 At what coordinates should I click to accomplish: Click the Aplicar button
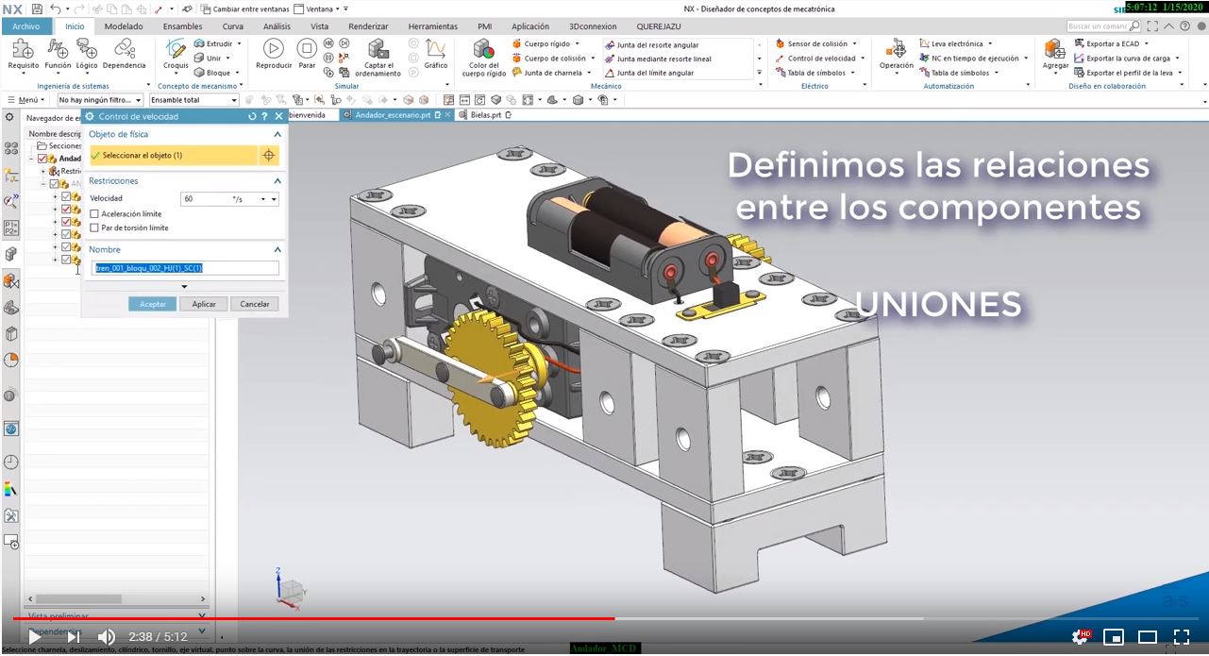[x=204, y=304]
